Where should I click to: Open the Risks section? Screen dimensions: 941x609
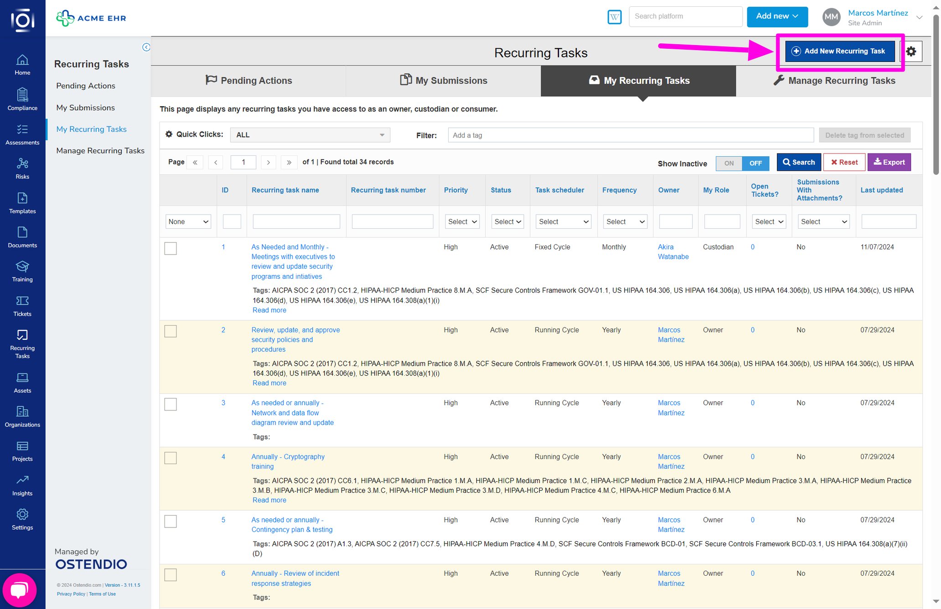coord(22,168)
